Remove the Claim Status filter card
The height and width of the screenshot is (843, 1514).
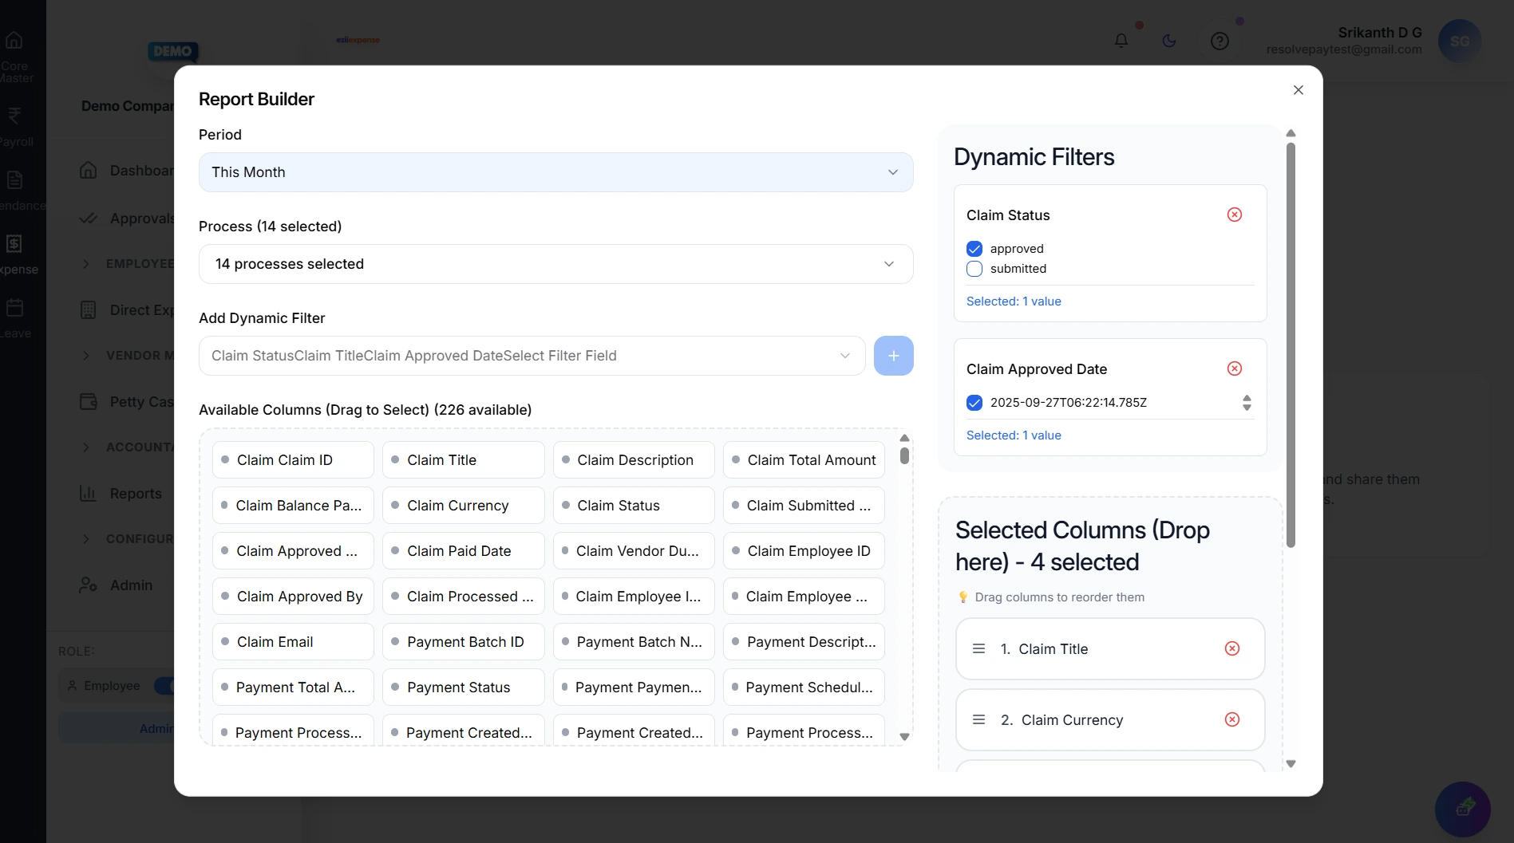pos(1234,214)
